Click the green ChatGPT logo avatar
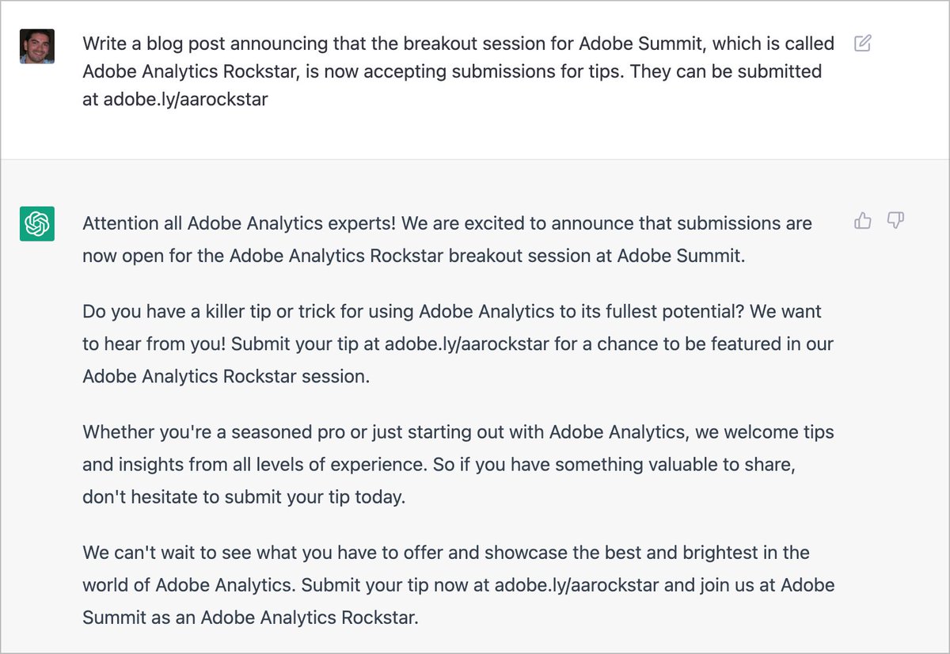 (x=36, y=223)
